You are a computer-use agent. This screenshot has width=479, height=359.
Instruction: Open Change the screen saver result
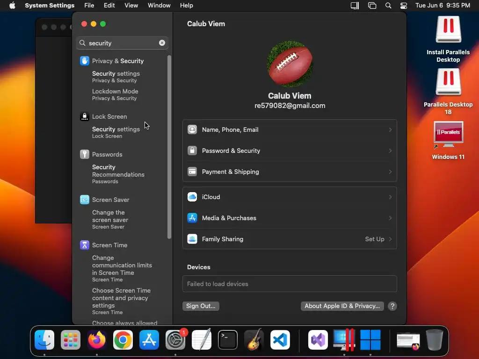110,220
